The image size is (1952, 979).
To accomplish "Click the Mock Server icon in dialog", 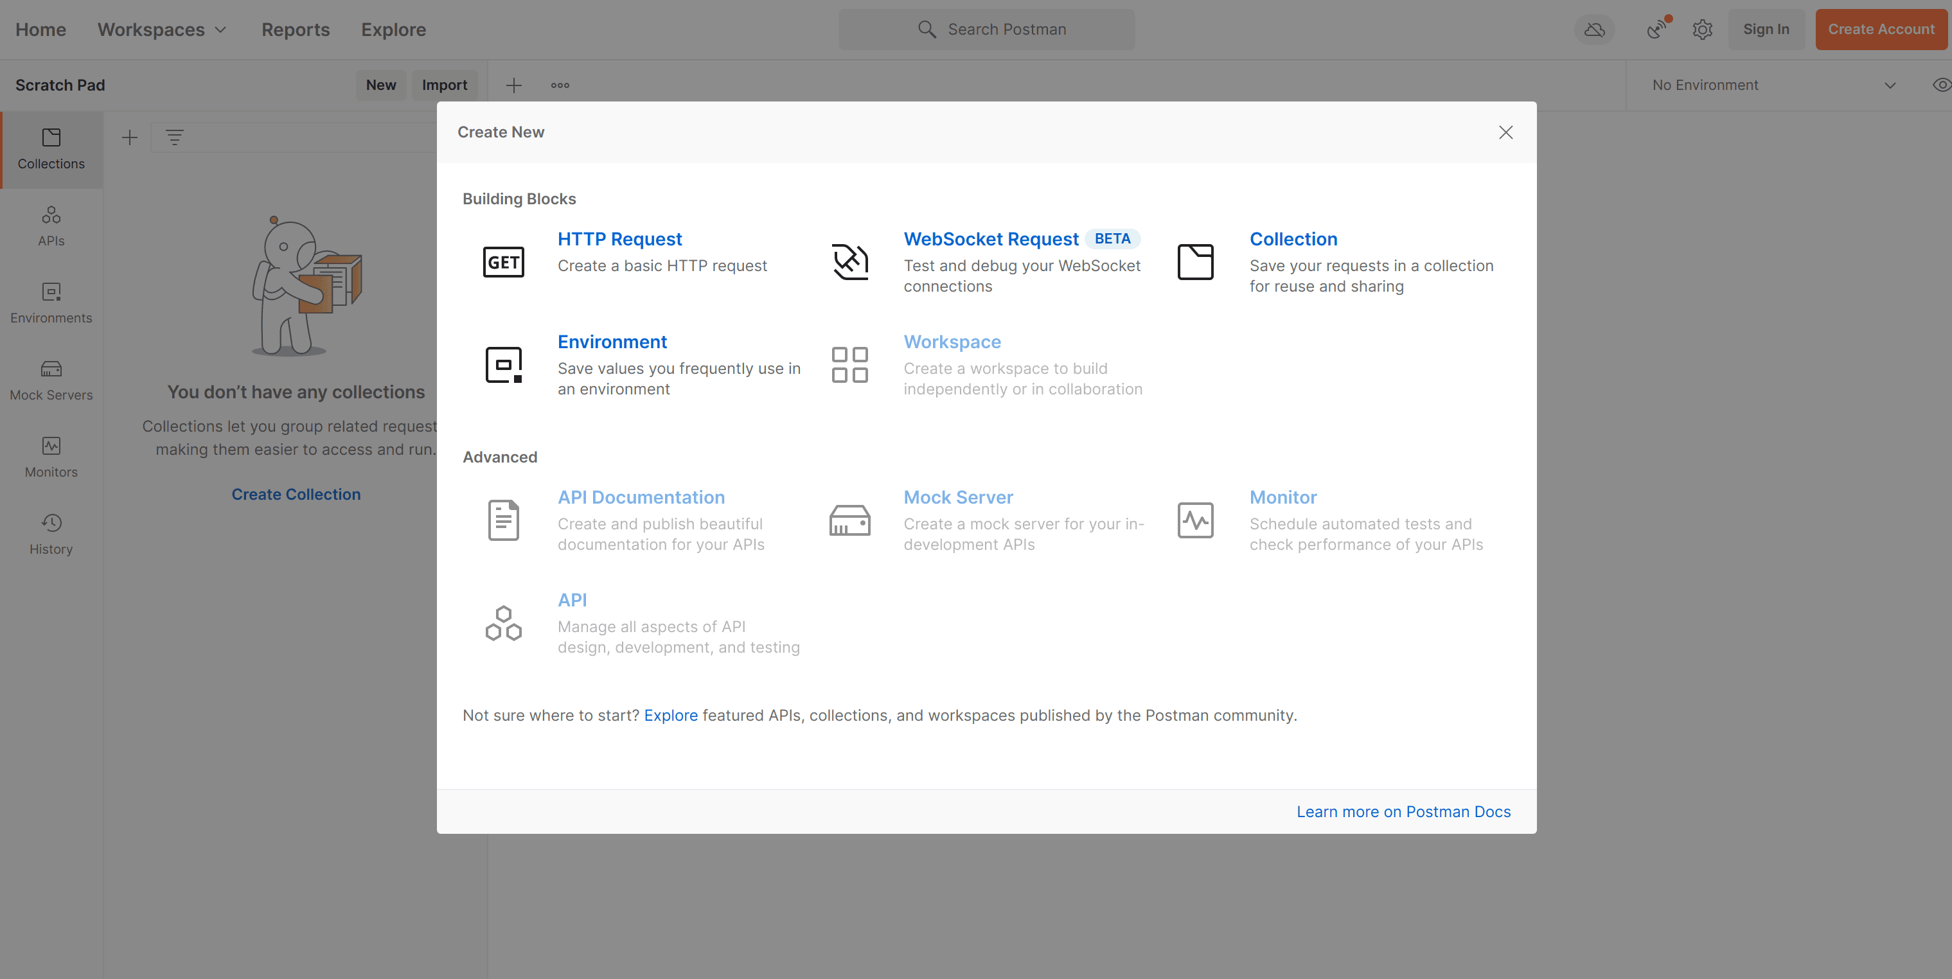I will (x=849, y=520).
